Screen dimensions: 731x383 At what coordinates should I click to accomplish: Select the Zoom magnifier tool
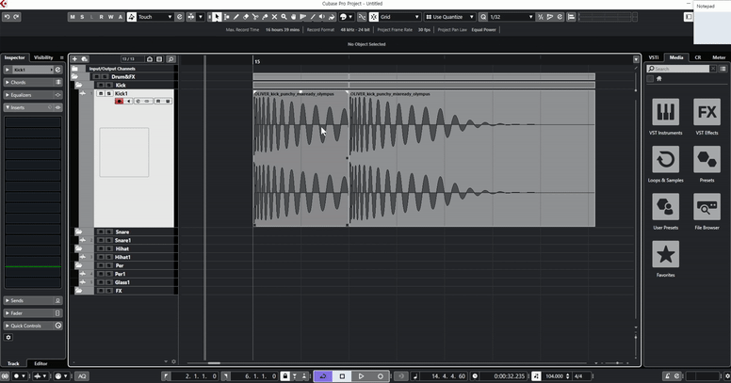point(284,17)
